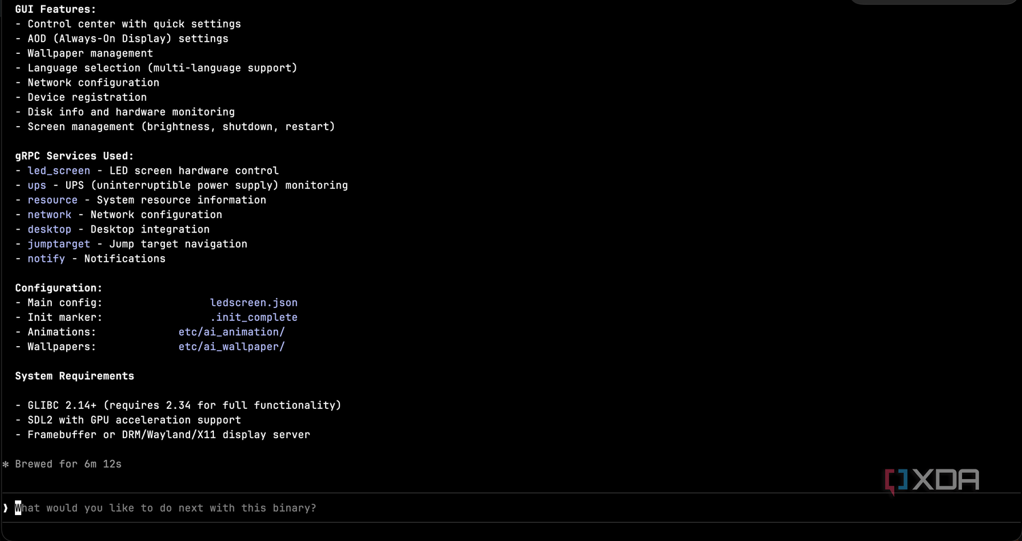Click the 'Animations:' label

(x=62, y=332)
